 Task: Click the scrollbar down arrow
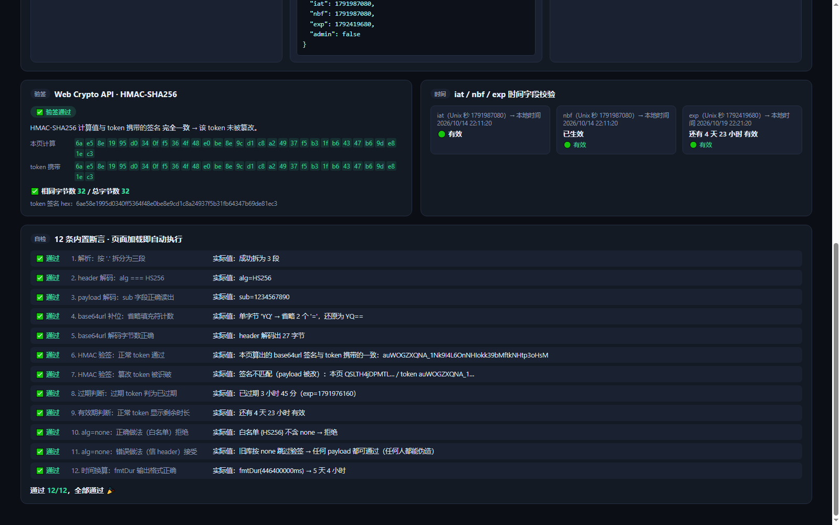(836, 521)
